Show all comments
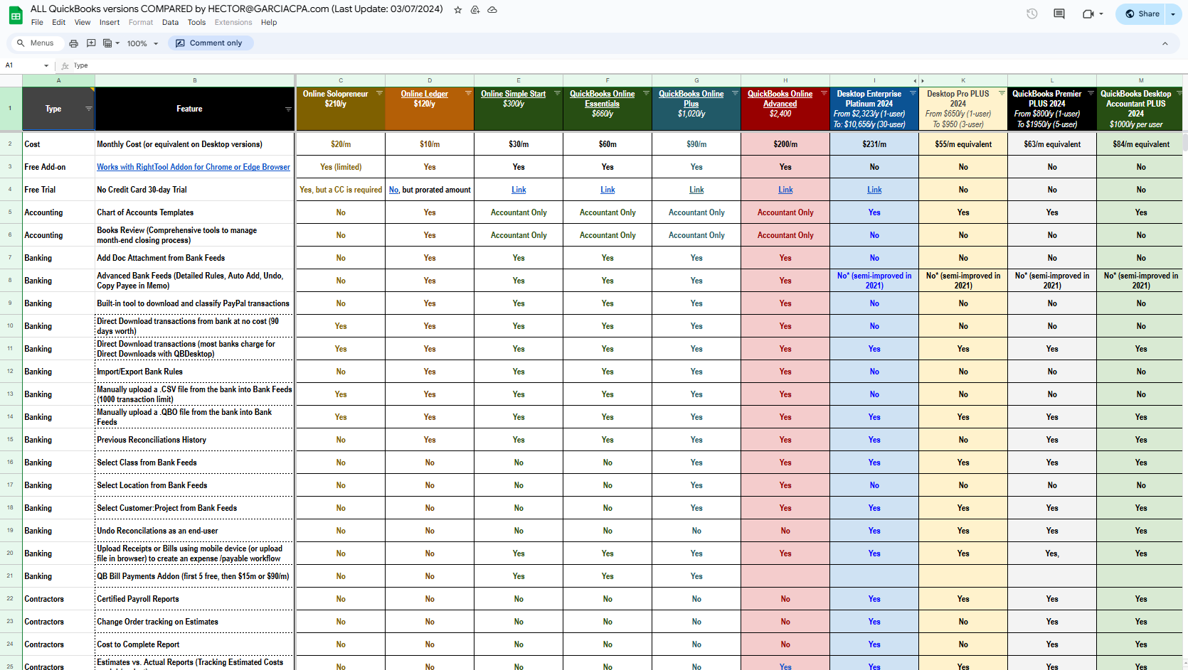This screenshot has height=670, width=1188. tap(1059, 13)
